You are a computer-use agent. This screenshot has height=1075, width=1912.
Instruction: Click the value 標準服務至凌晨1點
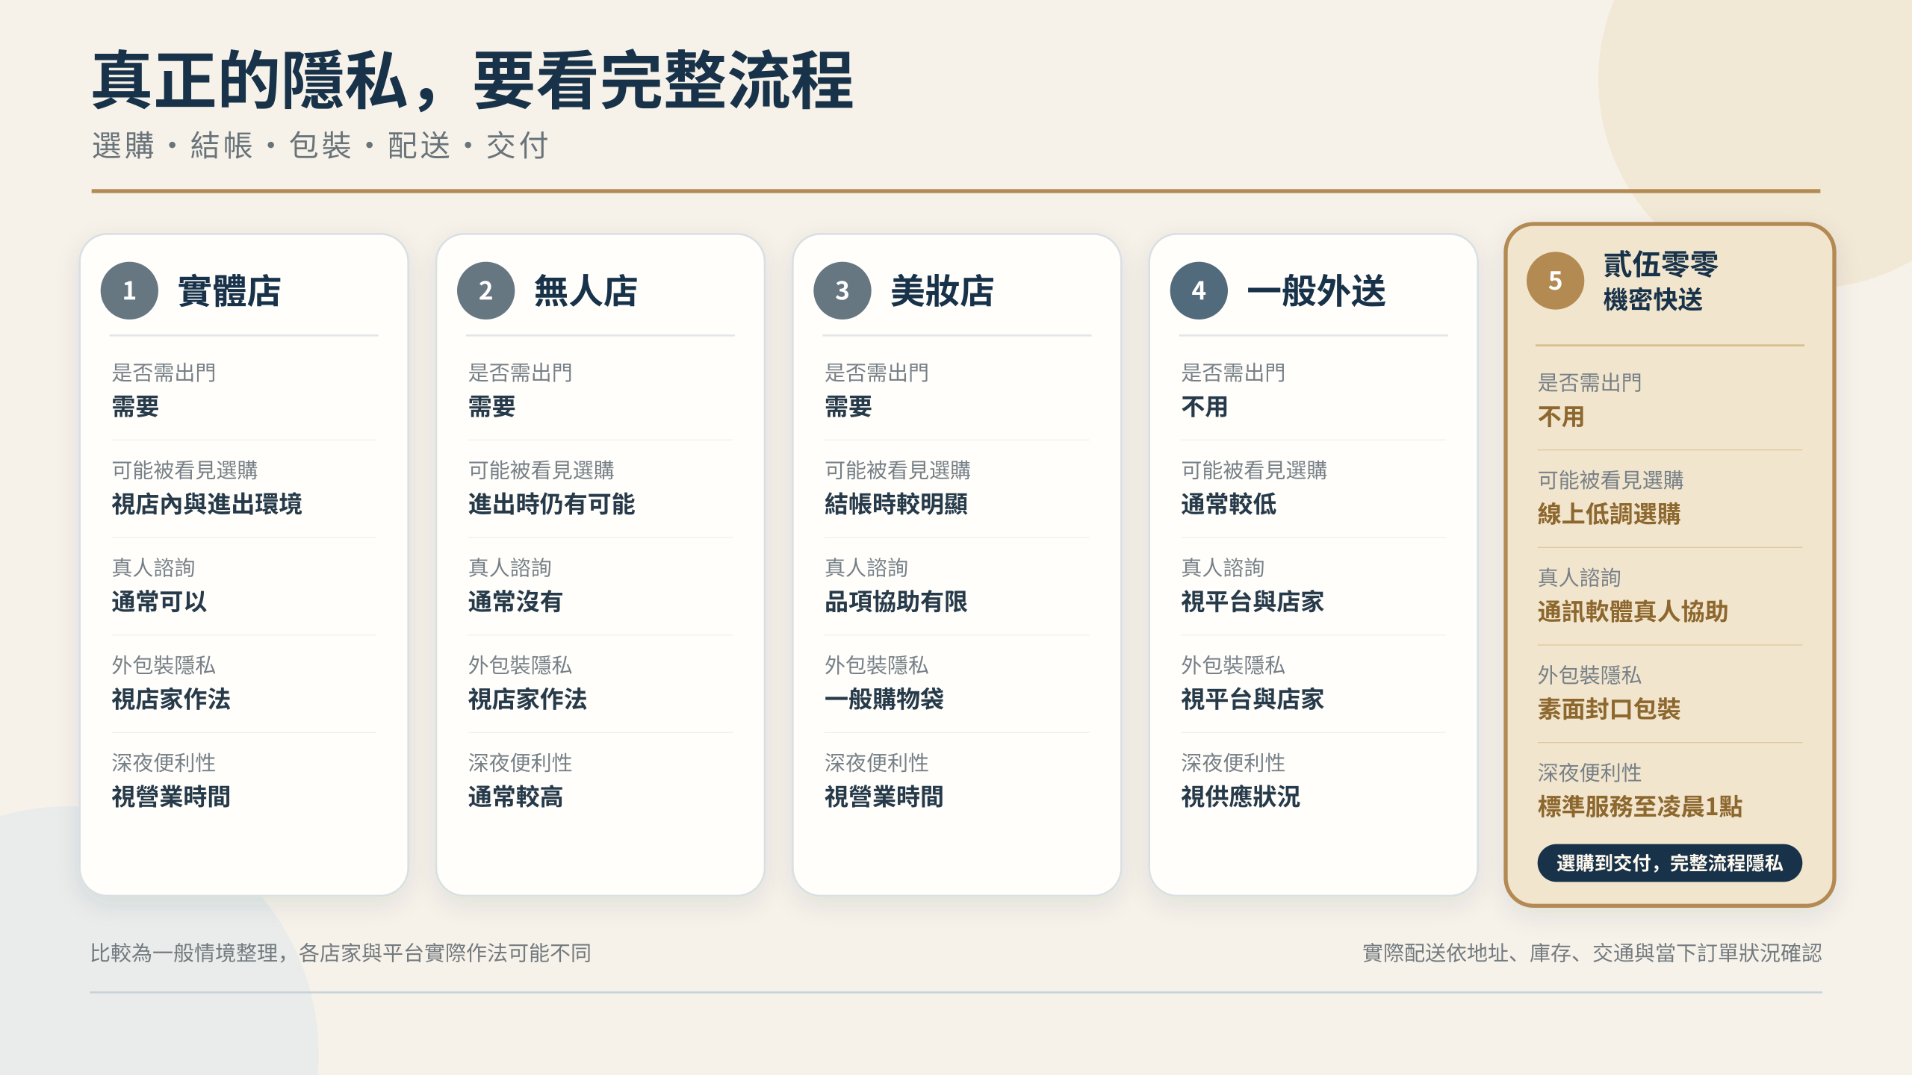1640,807
